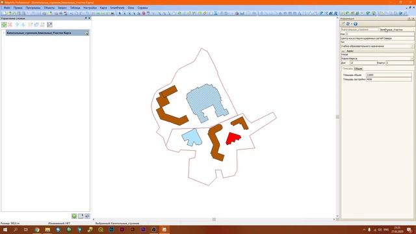Open the Тип dropdown list
This screenshot has width=416, height=234.
(412, 46)
